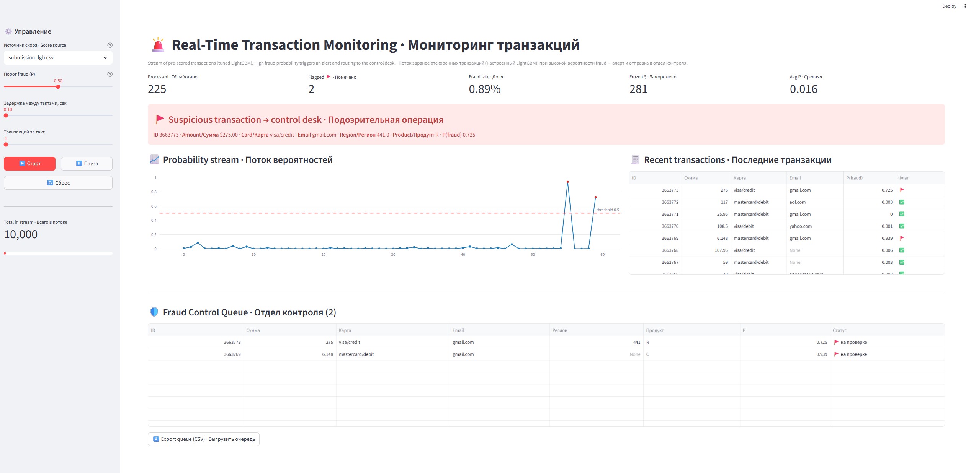The height and width of the screenshot is (473, 971).
Task: Open the three-dot main menu near Deploy
Action: (965, 6)
